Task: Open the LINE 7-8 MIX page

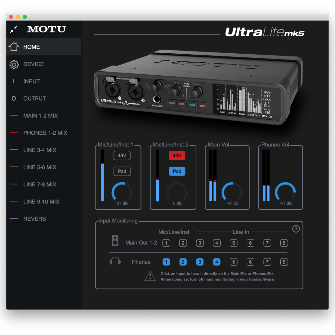Action: [x=44, y=184]
